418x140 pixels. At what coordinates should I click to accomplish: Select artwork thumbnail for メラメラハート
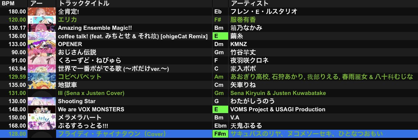point(42,117)
